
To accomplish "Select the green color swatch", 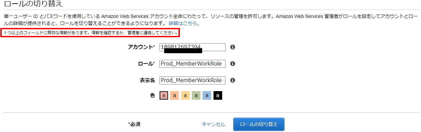I will click(196, 95).
